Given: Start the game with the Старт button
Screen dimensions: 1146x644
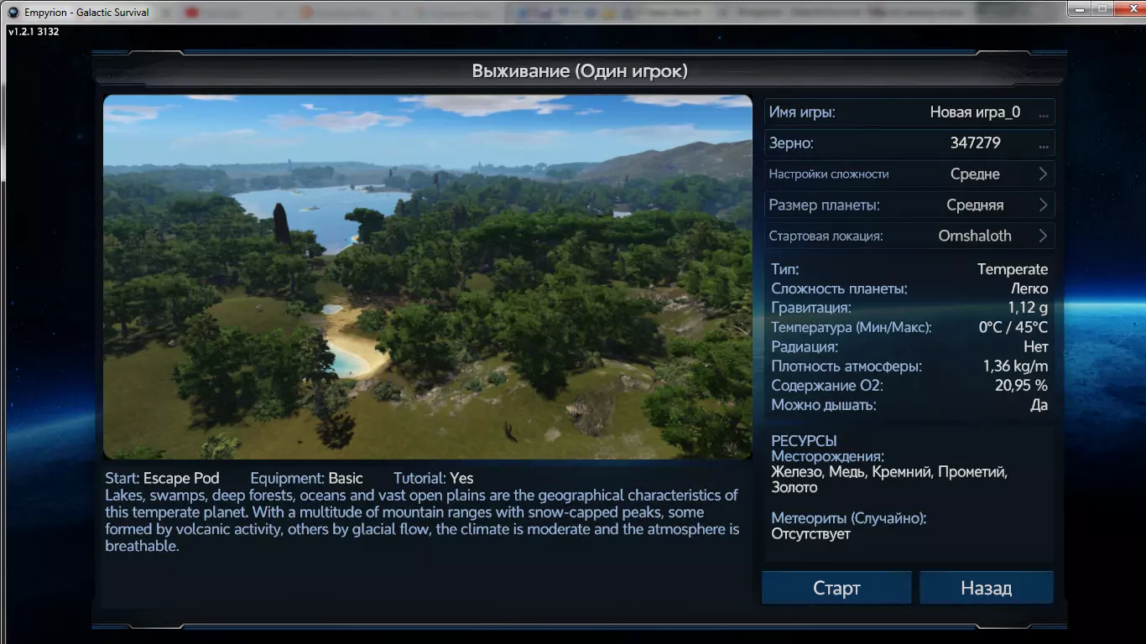Looking at the screenshot, I should coord(836,588).
